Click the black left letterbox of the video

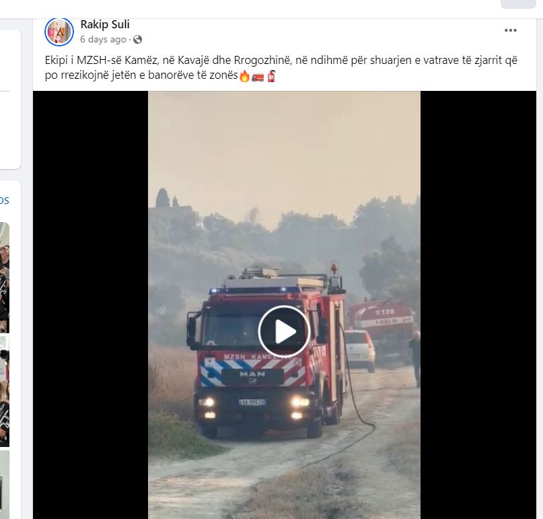90,305
